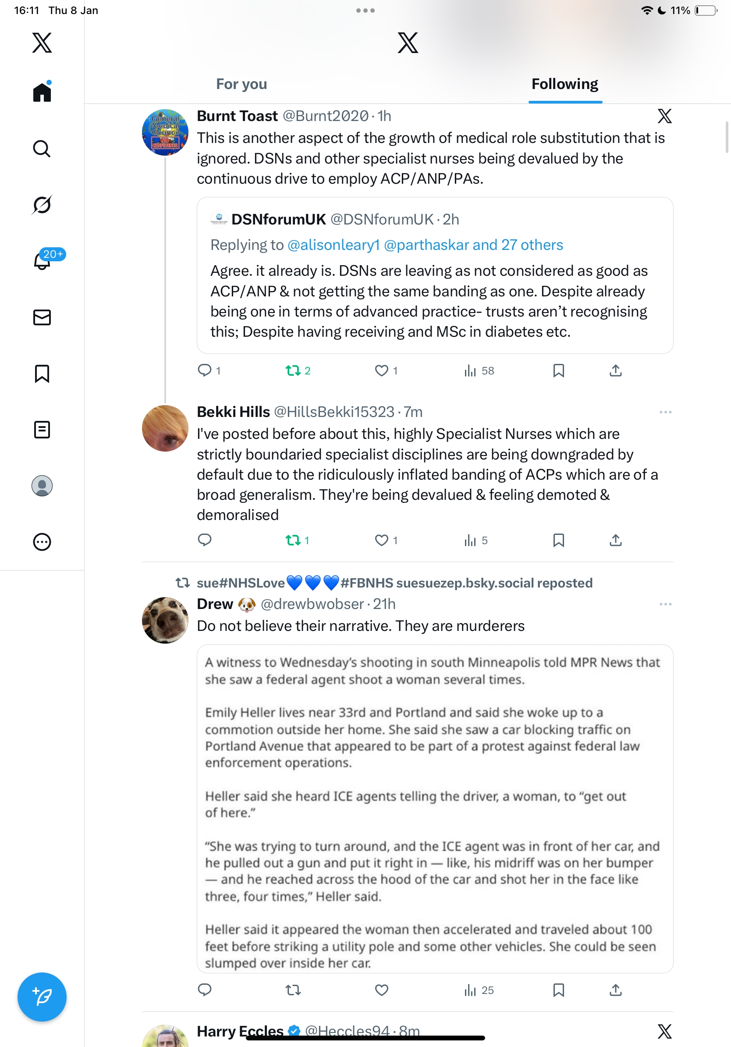Screen dimensions: 731x1047
Task: Undo repost on Burnt Toast's post
Action: click(293, 371)
